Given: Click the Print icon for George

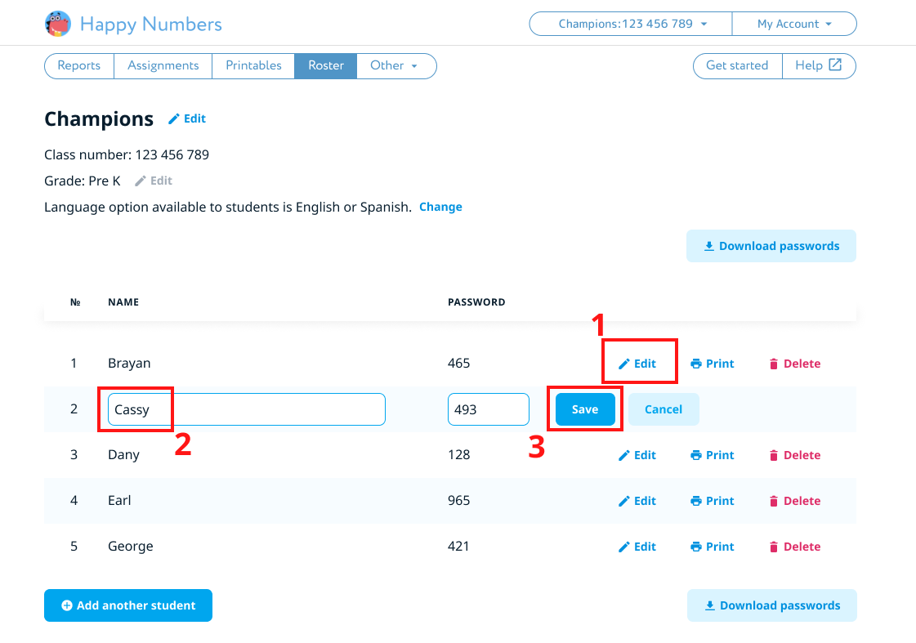Looking at the screenshot, I should [696, 547].
